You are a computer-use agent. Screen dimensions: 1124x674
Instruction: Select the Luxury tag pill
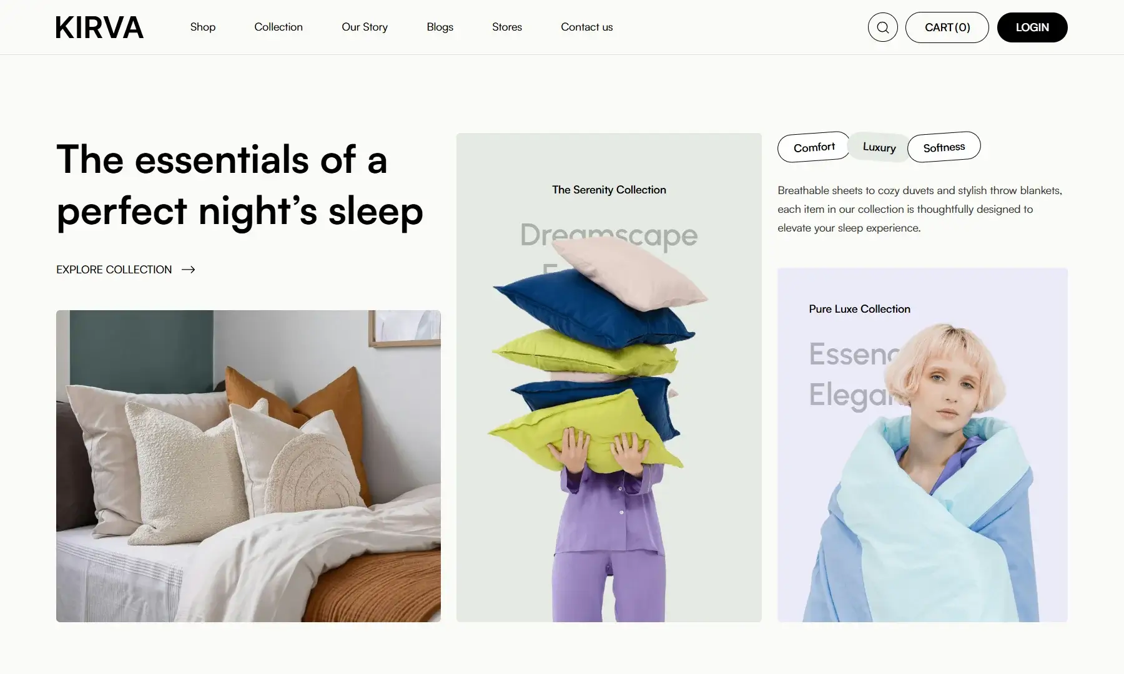[879, 147]
